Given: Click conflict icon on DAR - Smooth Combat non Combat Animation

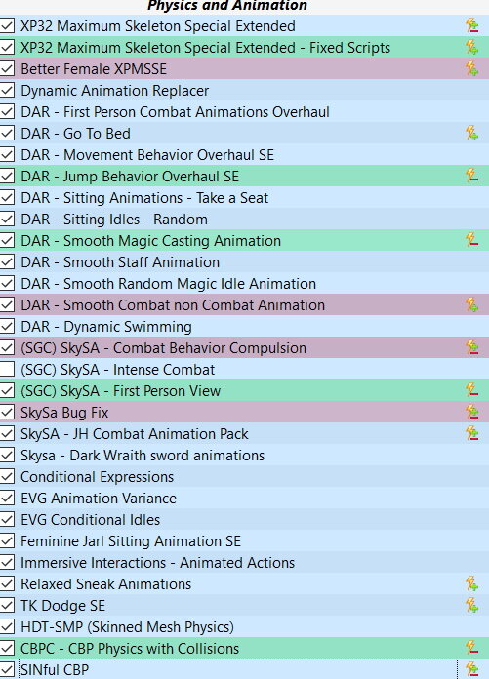Looking at the screenshot, I should pos(472,304).
